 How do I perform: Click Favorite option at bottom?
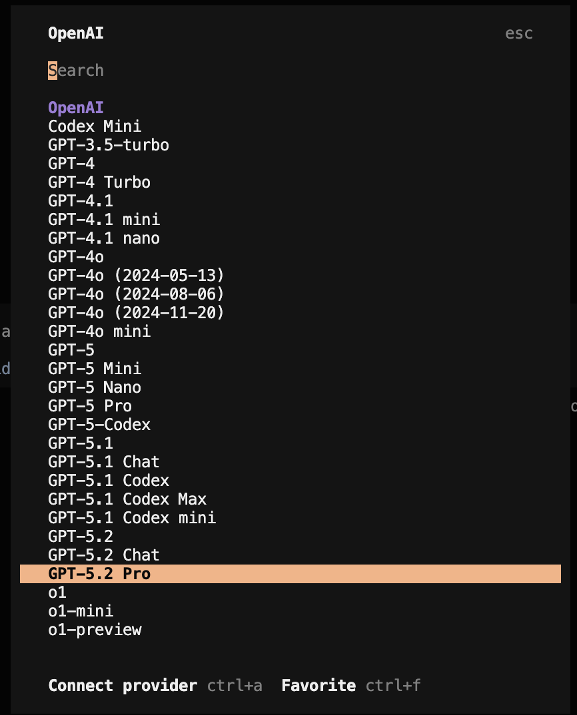tap(318, 685)
